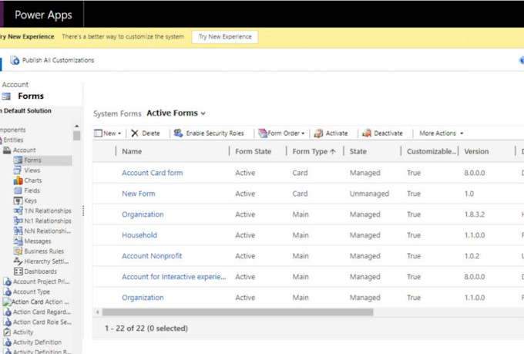Image resolution: width=524 pixels, height=354 pixels.
Task: Click the Account Type entity icon
Action: [7, 292]
